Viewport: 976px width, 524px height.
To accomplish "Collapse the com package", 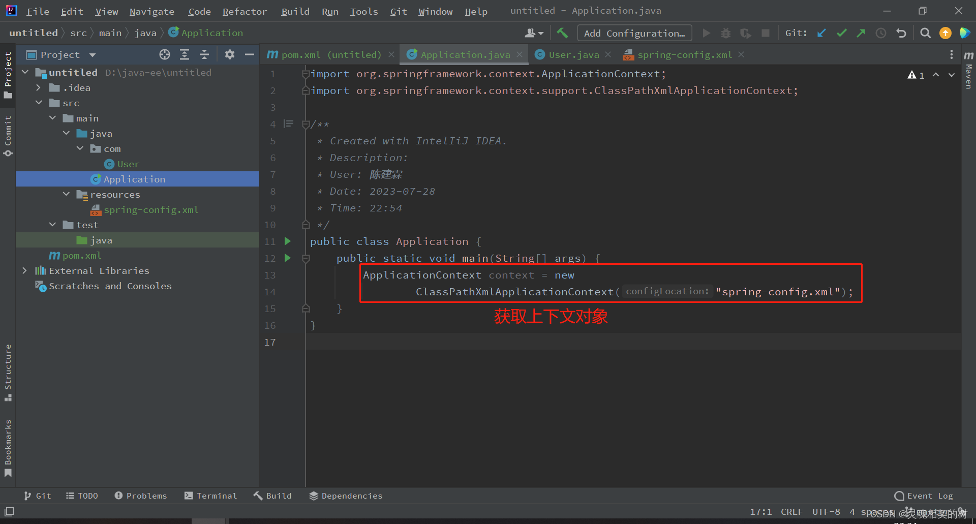I will (x=80, y=148).
